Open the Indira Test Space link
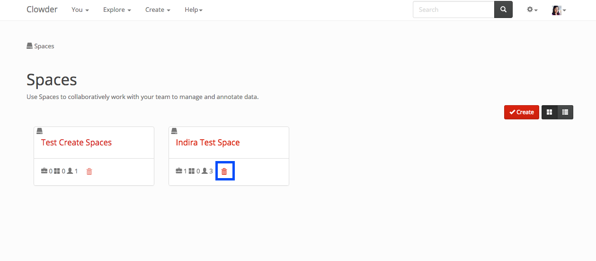The height and width of the screenshot is (261, 596). coord(208,143)
